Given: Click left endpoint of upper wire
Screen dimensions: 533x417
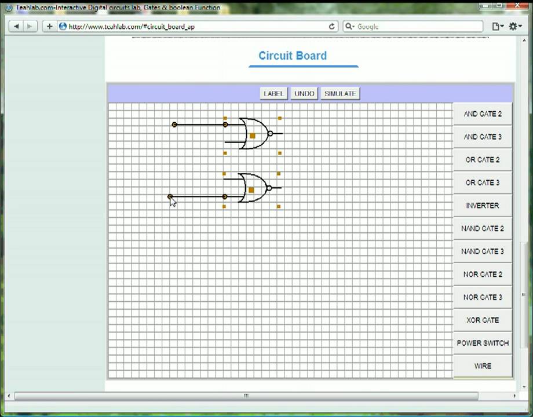Looking at the screenshot, I should (174, 125).
